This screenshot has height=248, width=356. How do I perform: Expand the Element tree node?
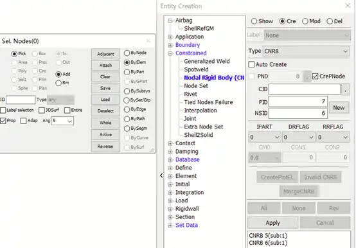[170, 176]
